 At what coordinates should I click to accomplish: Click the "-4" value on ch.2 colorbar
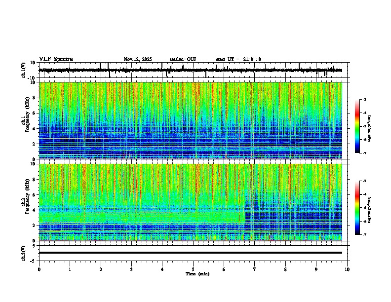pos(364,194)
